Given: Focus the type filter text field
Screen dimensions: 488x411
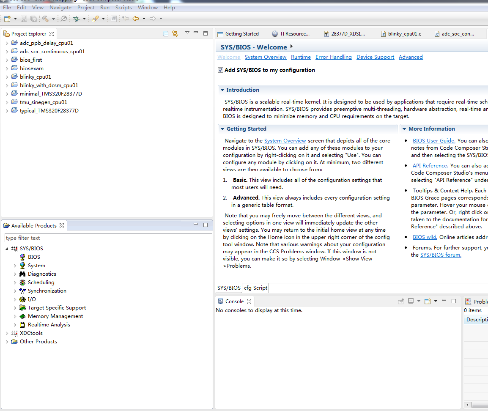Looking at the screenshot, I should click(x=108, y=238).
